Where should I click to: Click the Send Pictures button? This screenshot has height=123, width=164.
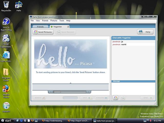coord(43,32)
